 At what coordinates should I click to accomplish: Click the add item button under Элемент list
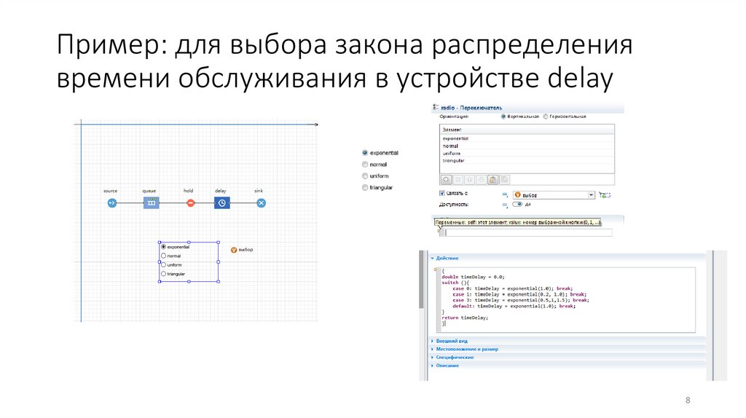coord(446,180)
